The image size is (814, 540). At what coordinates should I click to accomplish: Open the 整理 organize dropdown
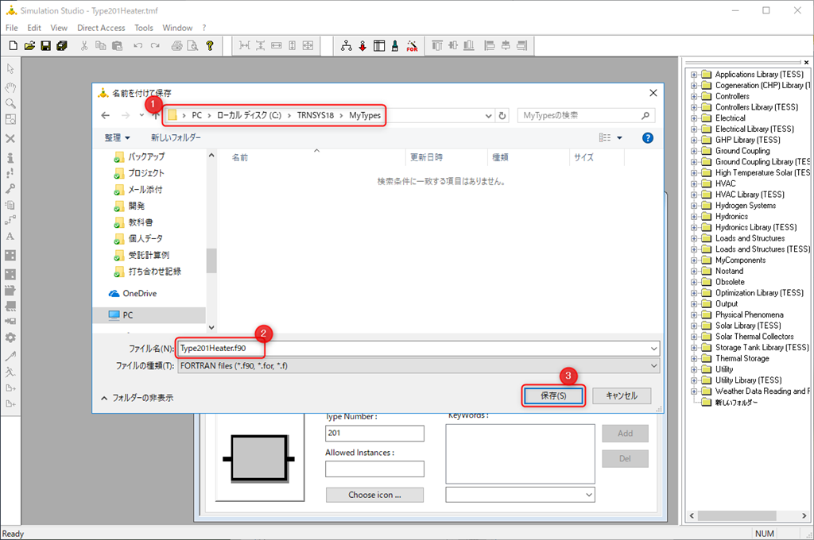pyautogui.click(x=117, y=137)
